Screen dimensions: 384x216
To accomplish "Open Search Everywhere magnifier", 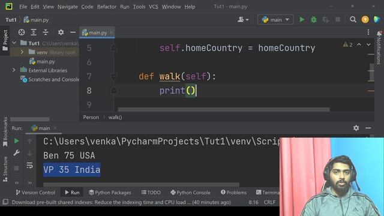I will (x=353, y=20).
